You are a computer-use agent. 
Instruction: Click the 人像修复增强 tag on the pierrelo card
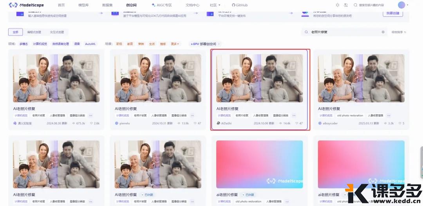coord(159,115)
